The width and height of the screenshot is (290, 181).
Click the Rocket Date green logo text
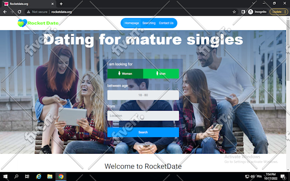click(x=43, y=23)
